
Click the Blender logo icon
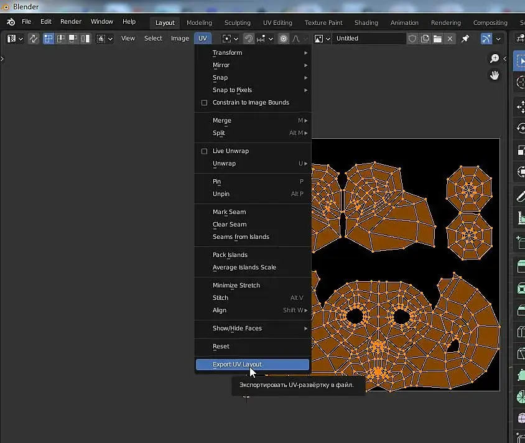(x=11, y=22)
